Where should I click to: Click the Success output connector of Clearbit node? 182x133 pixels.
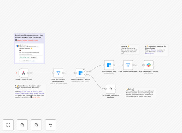(85, 71)
